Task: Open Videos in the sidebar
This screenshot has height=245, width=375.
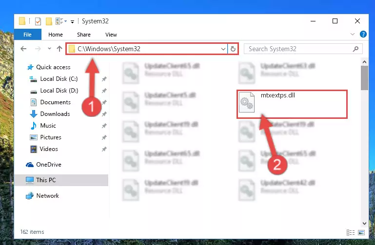Action: pyautogui.click(x=49, y=149)
